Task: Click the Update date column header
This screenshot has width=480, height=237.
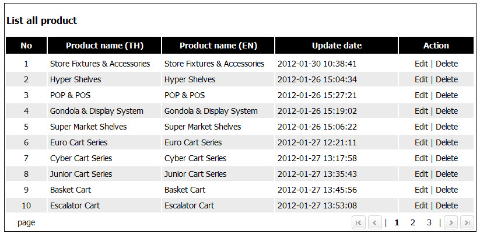Action: click(337, 46)
